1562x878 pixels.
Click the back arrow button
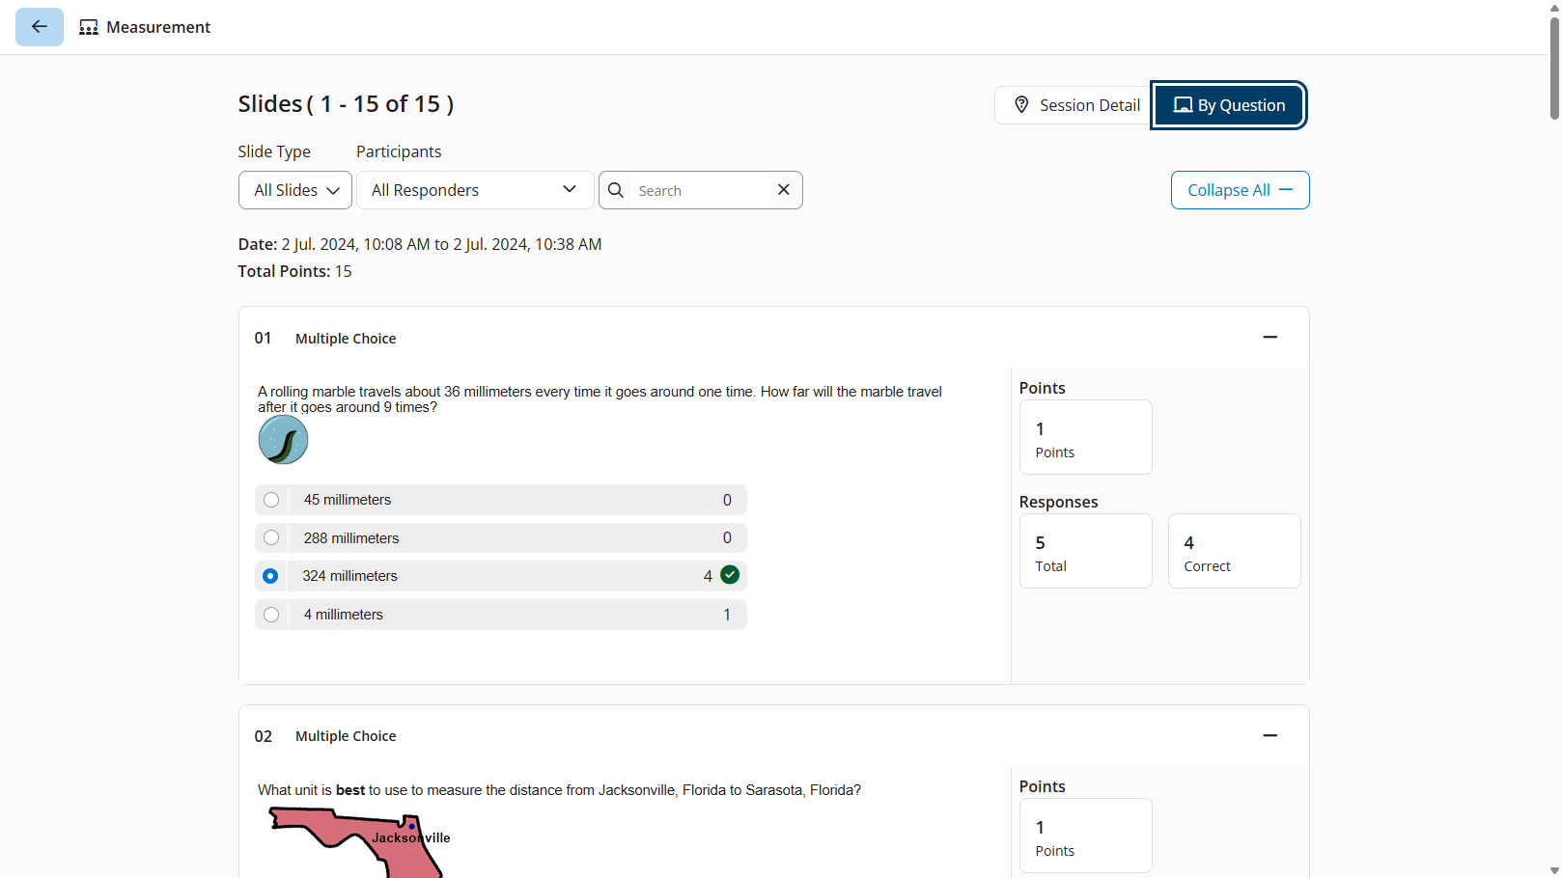40,27
